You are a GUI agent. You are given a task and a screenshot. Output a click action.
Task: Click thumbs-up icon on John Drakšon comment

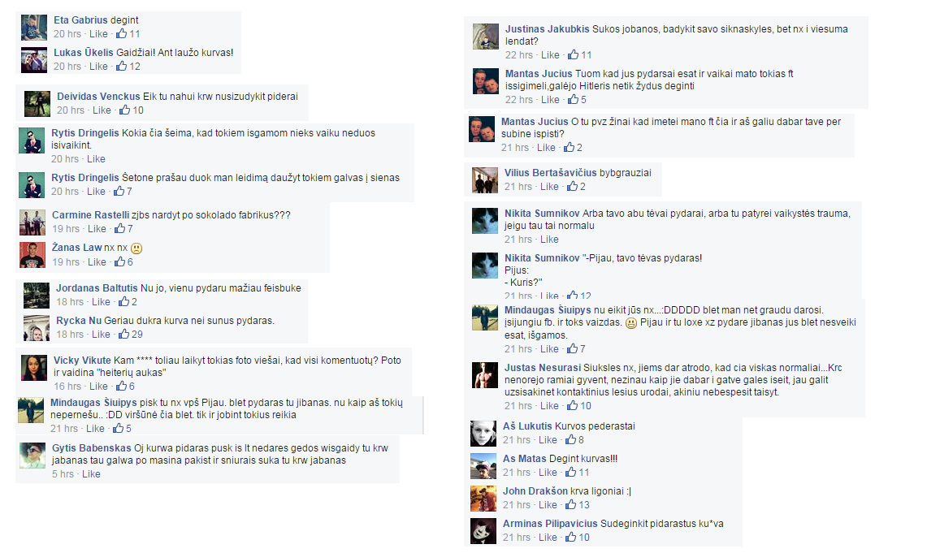click(x=570, y=504)
